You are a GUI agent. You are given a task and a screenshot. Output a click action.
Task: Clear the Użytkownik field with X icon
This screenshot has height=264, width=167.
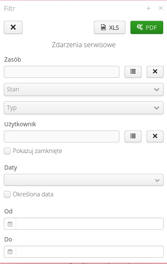155,136
